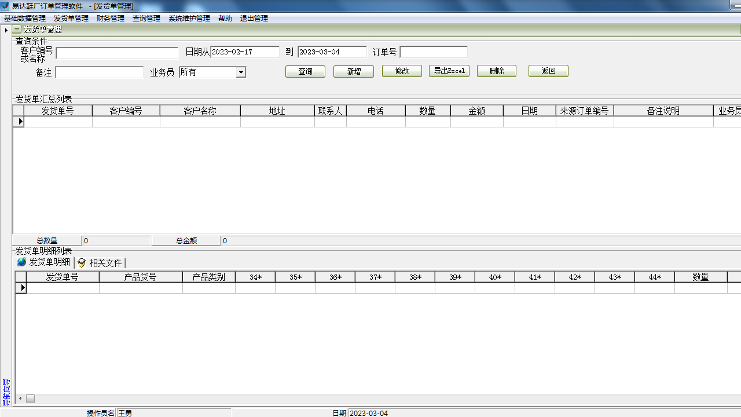The width and height of the screenshot is (741, 417).
Task: Switch to the 相关文件 tab
Action: pos(107,262)
